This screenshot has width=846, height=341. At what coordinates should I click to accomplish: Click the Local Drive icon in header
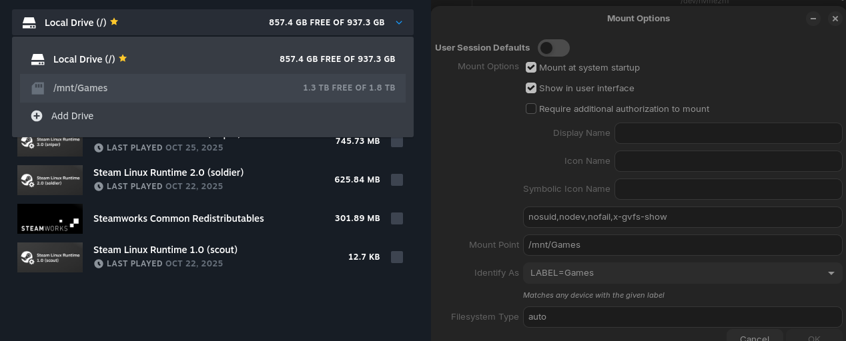[29, 23]
